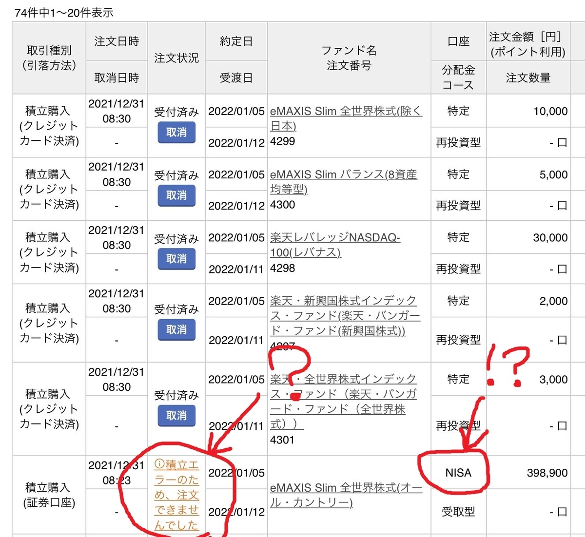Click the 口座 column header

(x=459, y=41)
